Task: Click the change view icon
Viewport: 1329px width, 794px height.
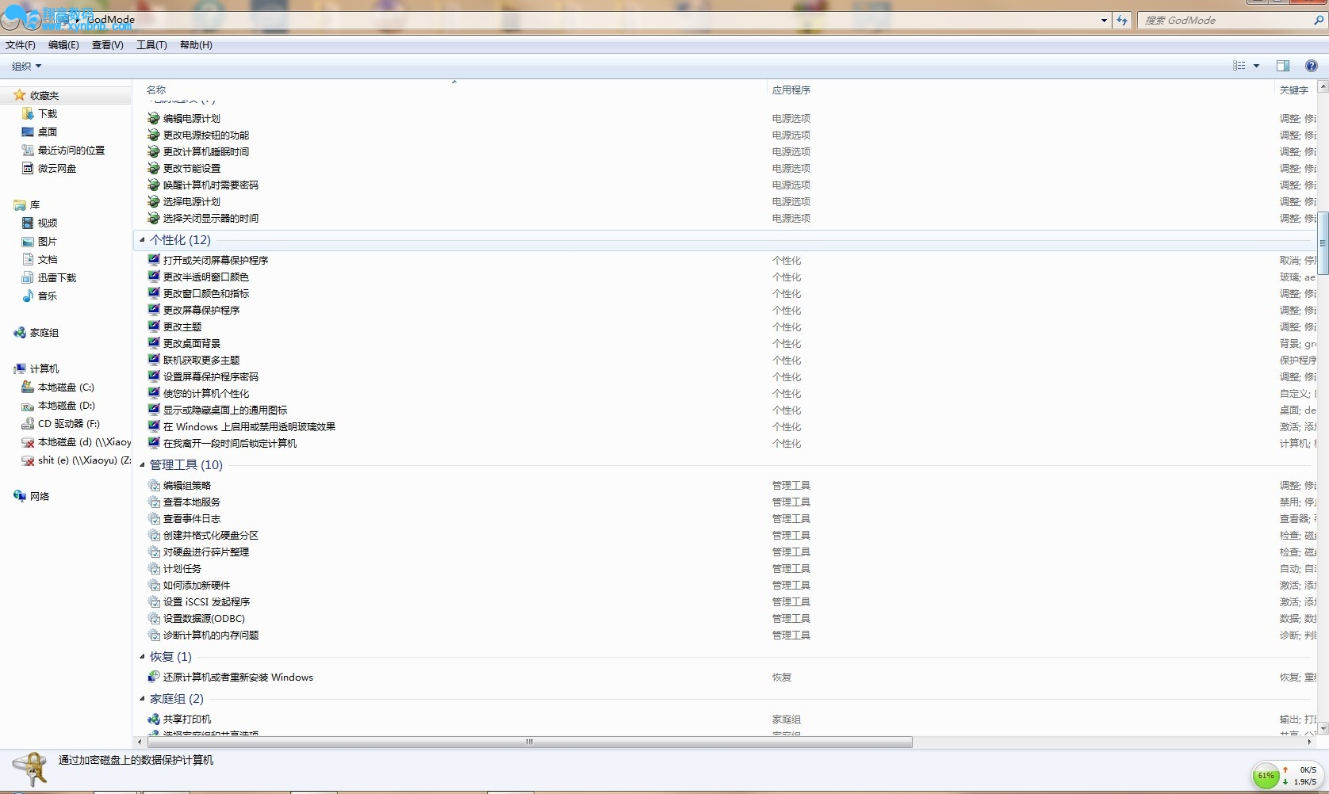Action: [x=1239, y=66]
